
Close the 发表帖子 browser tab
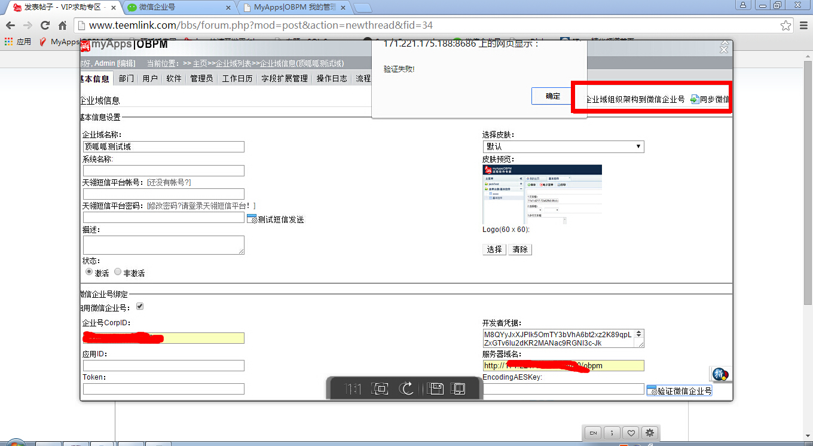113,8
